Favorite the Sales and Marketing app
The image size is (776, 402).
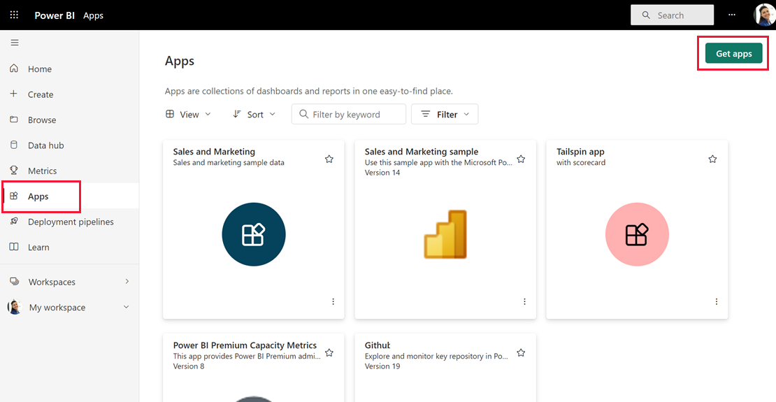329,159
